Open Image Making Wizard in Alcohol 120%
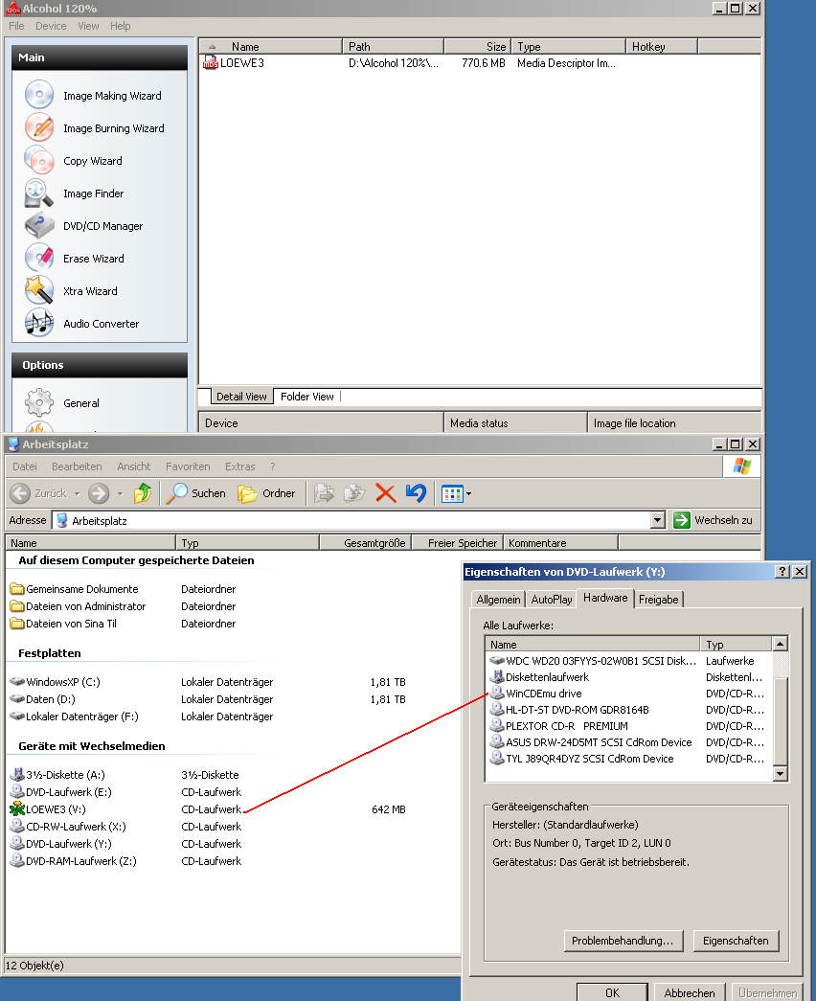The height and width of the screenshot is (1001, 816). (93, 95)
